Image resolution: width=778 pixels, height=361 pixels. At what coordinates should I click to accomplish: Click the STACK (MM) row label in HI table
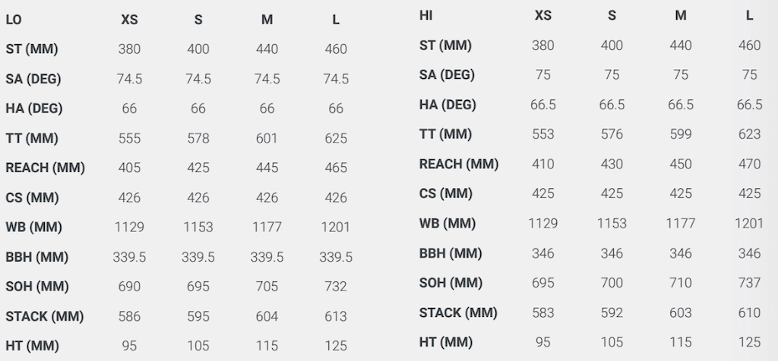458,313
